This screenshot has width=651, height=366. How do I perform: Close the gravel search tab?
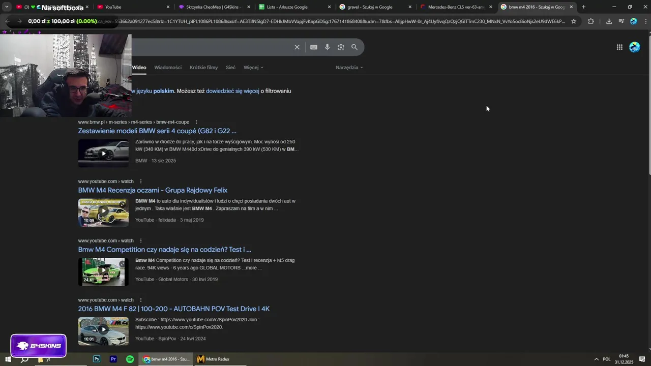pos(410,7)
